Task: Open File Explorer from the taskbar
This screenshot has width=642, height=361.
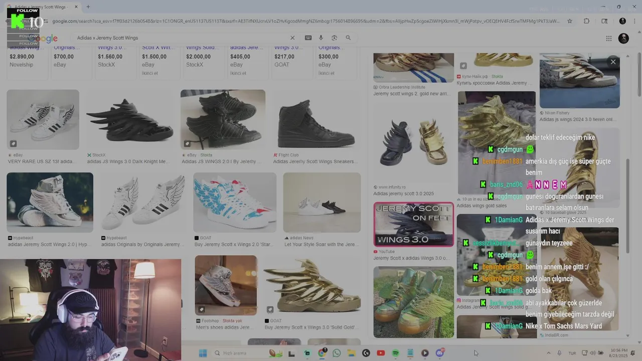Action: 352,353
